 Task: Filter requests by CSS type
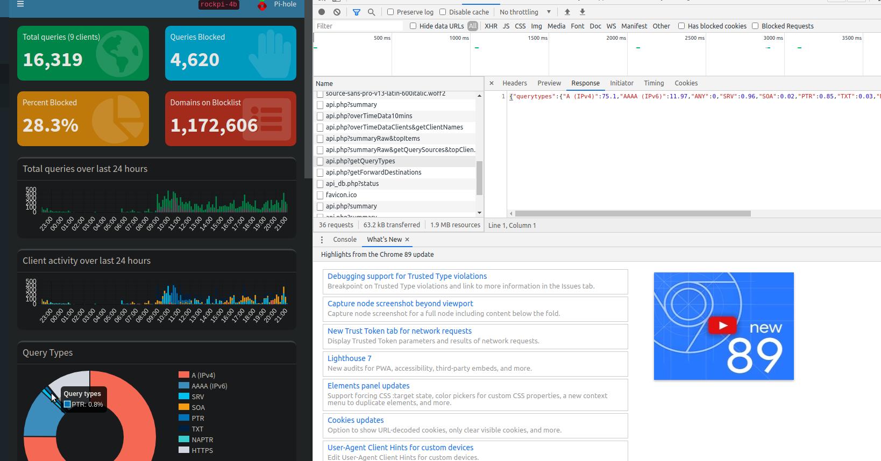pyautogui.click(x=520, y=26)
